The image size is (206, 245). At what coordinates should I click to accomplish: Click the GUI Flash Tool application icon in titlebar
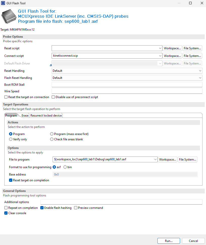[x=3, y=3]
